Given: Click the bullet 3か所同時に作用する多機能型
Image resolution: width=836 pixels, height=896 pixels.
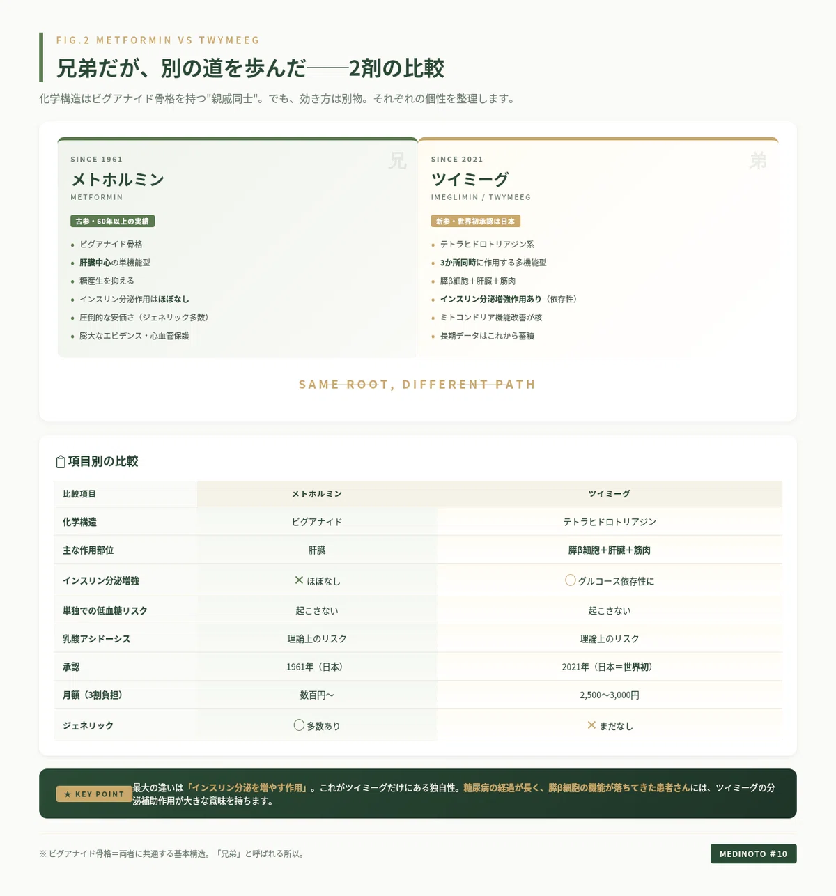Looking at the screenshot, I should [x=493, y=263].
